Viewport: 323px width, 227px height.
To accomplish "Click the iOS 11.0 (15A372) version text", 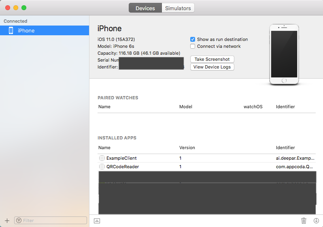I will [x=116, y=39].
